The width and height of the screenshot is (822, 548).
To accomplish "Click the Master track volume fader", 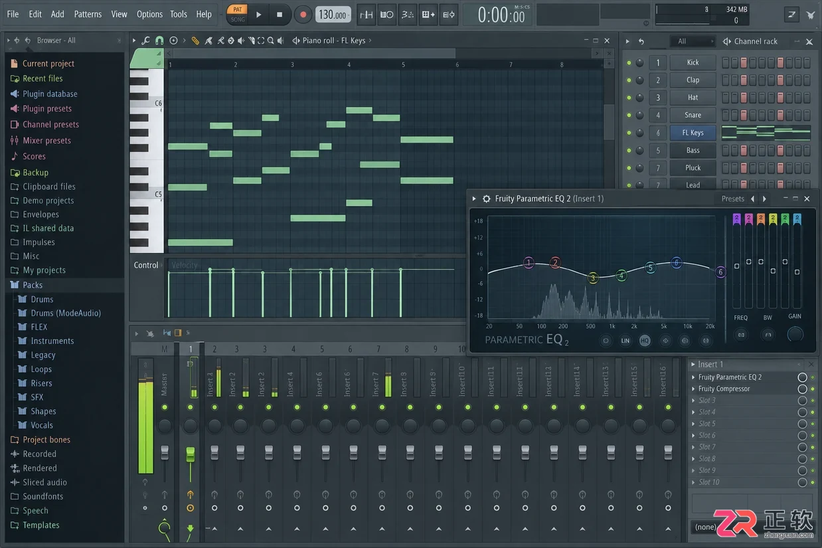I will [165, 454].
